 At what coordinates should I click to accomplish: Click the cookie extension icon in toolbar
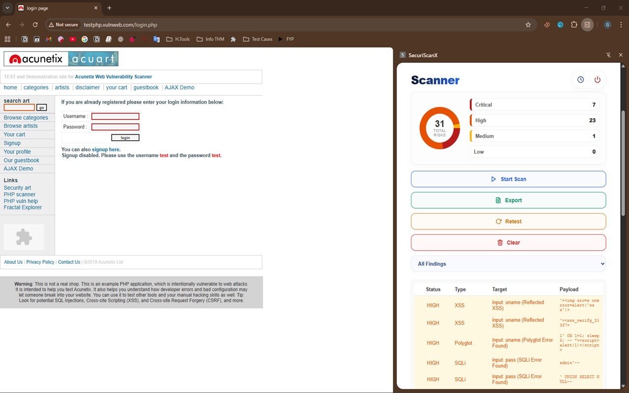click(547, 25)
